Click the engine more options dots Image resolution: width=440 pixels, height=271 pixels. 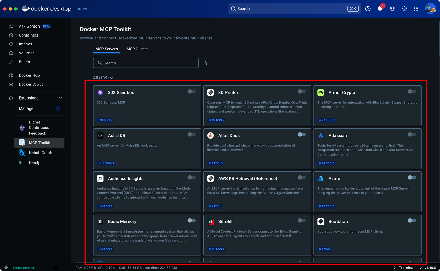(x=65, y=268)
